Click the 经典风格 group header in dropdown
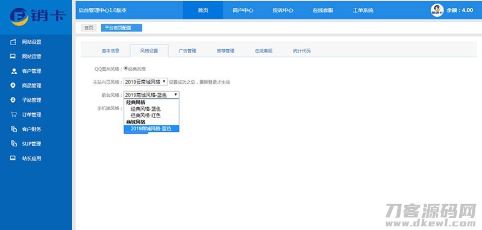Viewport: 482px width, 230px height. tap(136, 102)
